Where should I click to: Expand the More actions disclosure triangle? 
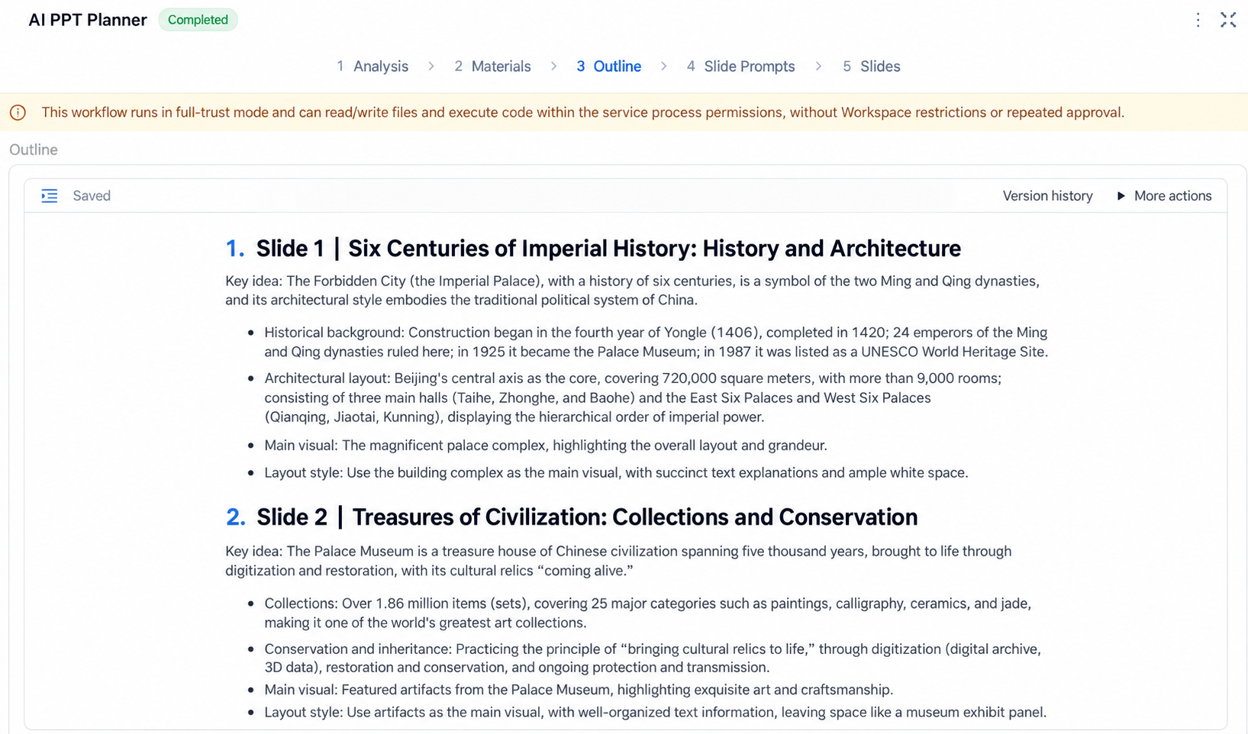(x=1121, y=196)
